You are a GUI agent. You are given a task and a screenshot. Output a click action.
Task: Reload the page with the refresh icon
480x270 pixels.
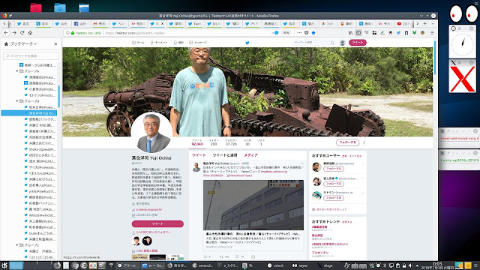tap(22, 33)
